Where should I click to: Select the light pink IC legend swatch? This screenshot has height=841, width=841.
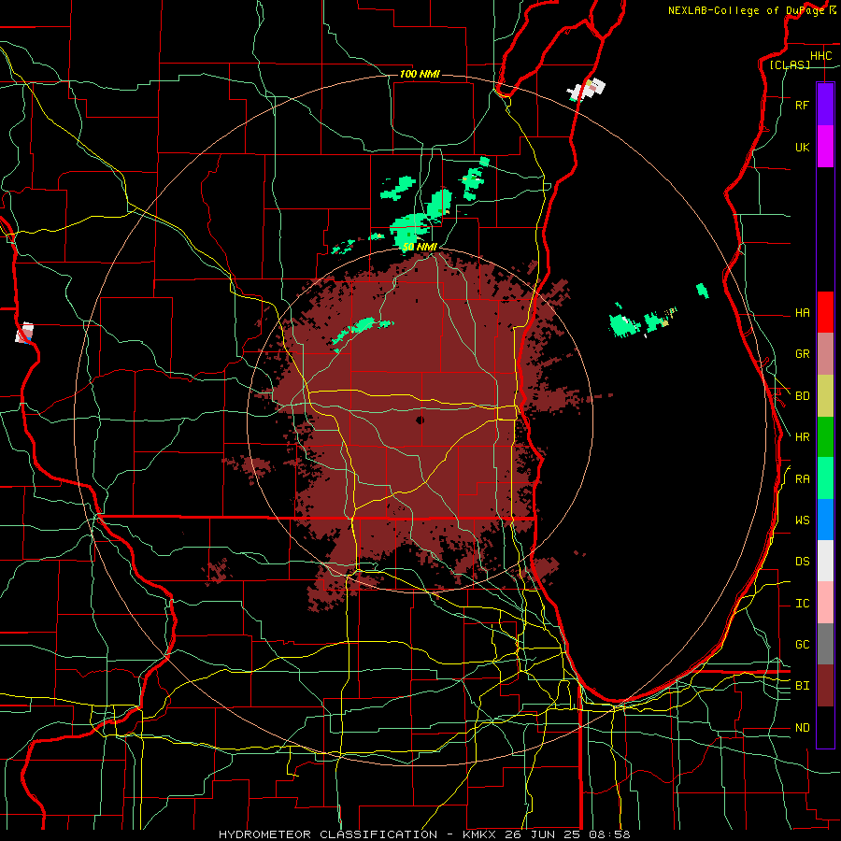pos(825,603)
